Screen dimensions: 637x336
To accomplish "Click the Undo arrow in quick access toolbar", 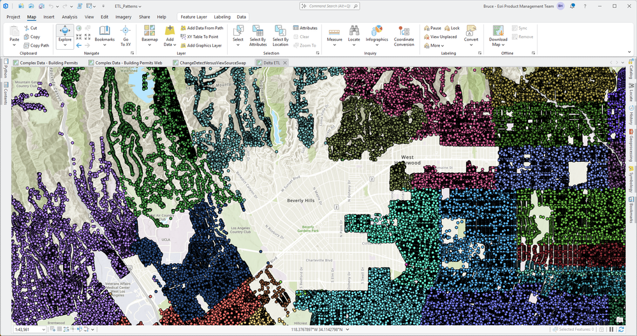I will [51, 6].
